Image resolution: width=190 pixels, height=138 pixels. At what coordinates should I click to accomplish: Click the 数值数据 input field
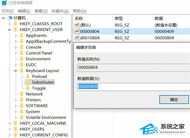click(x=133, y=86)
